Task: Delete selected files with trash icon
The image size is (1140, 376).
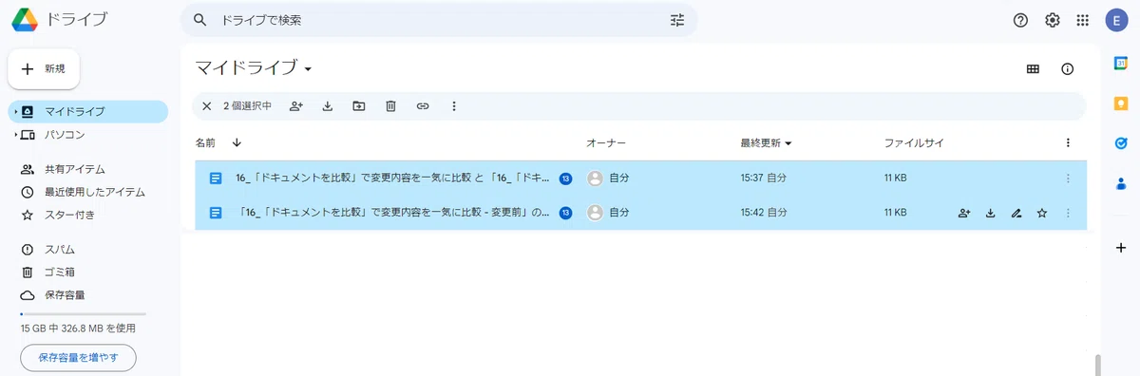Action: pos(390,106)
